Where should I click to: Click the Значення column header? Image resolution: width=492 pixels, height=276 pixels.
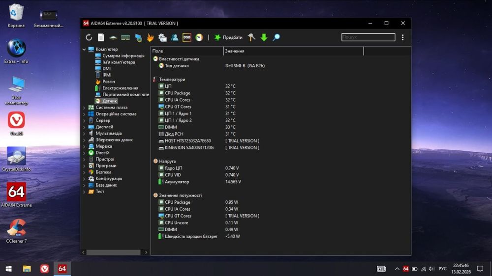293,51
